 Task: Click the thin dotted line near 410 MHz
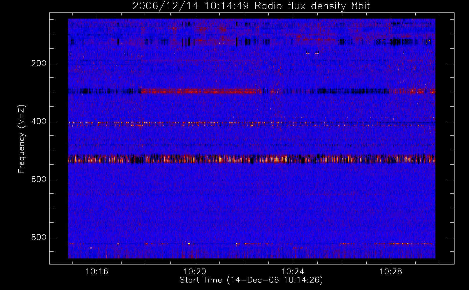(252, 123)
